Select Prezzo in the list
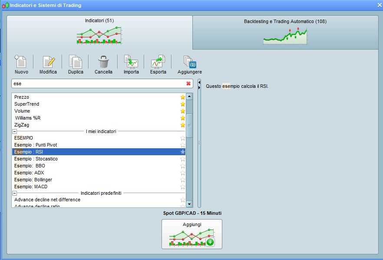383x260 pixels. (99, 97)
